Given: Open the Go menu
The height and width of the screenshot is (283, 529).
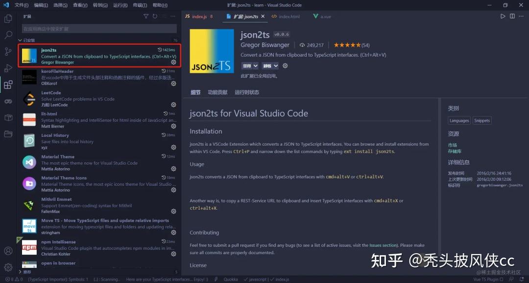Looking at the screenshot, I should coord(100,5).
